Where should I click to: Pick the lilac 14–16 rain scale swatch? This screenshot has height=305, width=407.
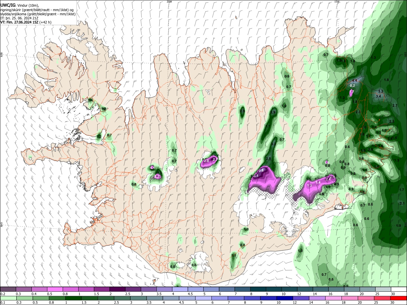pyautogui.click(x=317, y=298)
